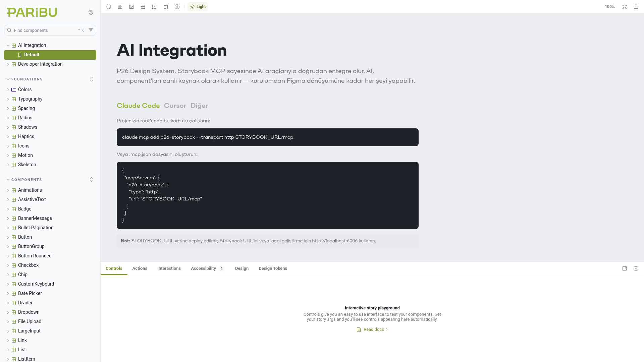
Task: Open the share story icon
Action: pos(636,7)
